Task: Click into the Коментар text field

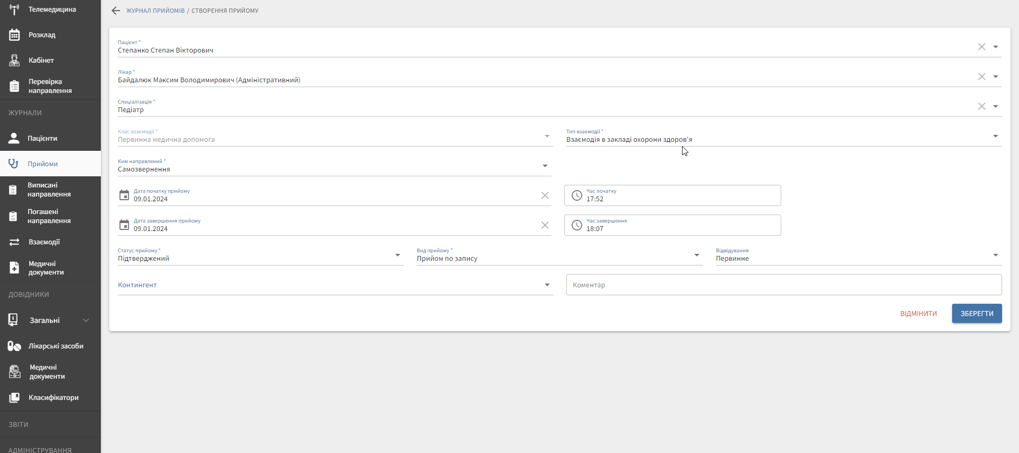Action: [x=783, y=285]
